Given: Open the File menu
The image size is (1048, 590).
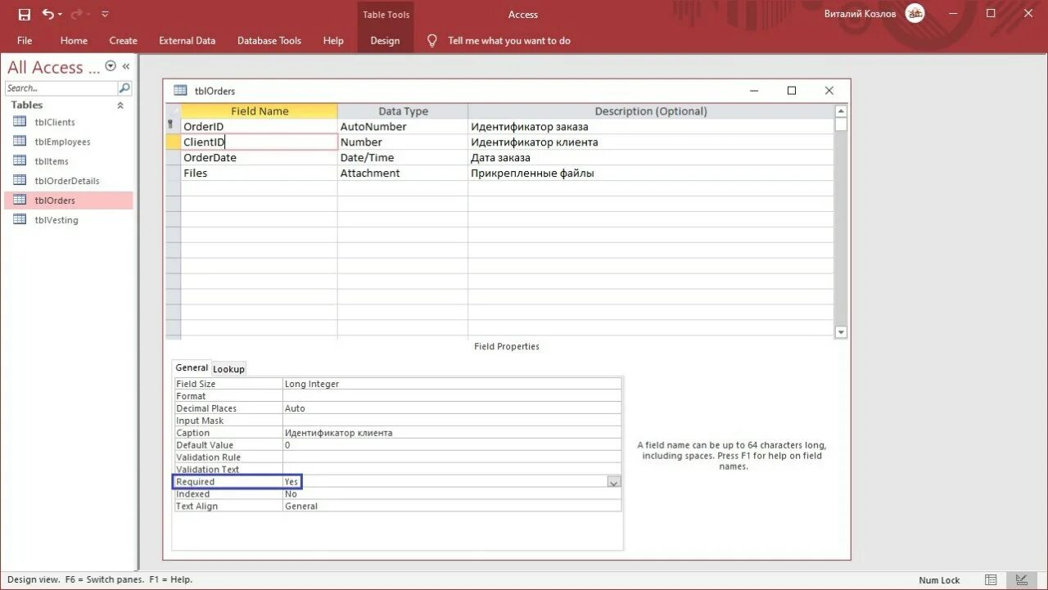Looking at the screenshot, I should coord(25,40).
